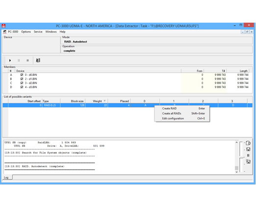Click the Length column header

[x=238, y=71]
